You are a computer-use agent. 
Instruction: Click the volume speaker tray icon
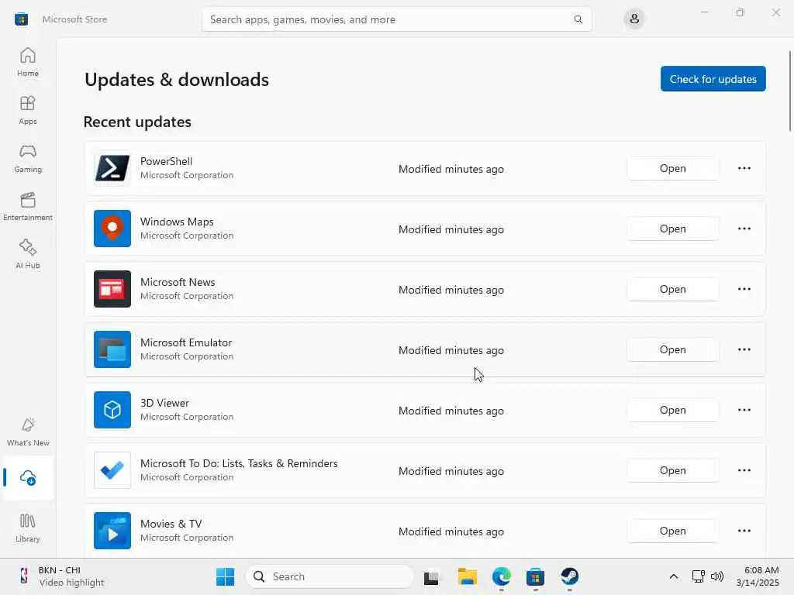click(717, 576)
